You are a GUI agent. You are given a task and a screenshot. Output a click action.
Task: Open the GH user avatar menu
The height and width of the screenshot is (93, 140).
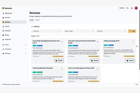pos(136,8)
